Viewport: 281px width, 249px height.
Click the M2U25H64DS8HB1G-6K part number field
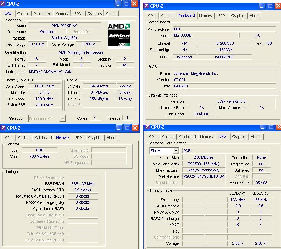click(x=204, y=176)
